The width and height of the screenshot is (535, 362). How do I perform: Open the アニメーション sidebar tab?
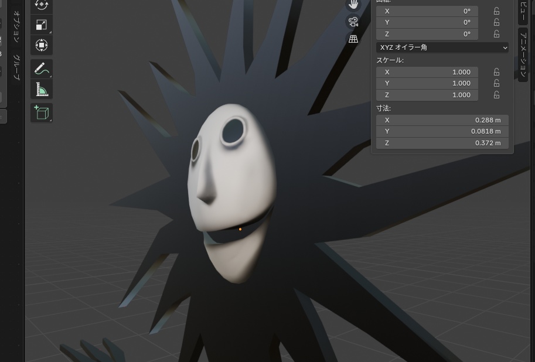(523, 54)
